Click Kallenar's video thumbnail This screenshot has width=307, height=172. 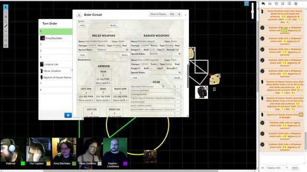pos(13,150)
